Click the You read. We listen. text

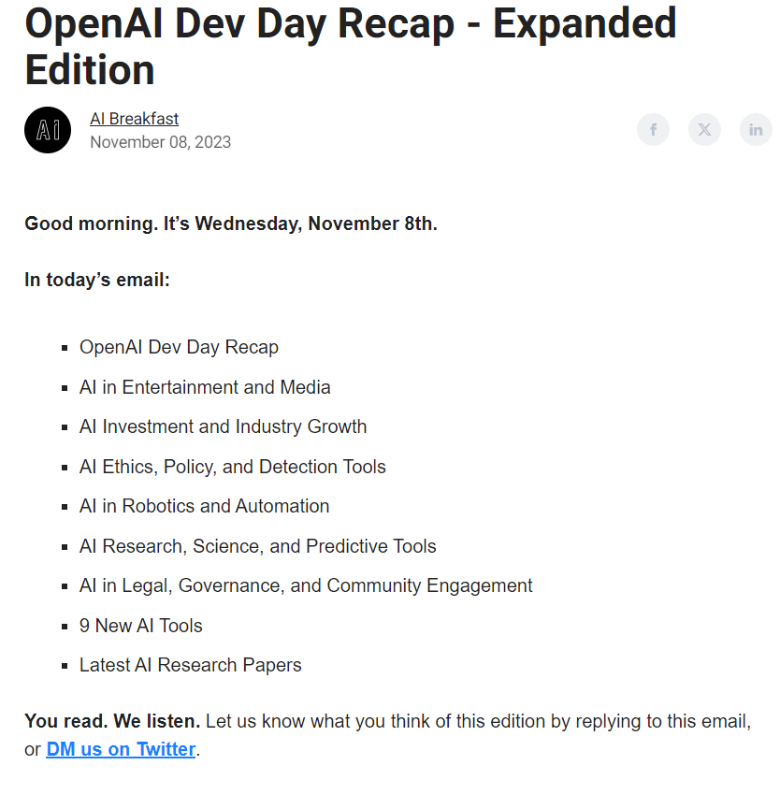point(112,721)
